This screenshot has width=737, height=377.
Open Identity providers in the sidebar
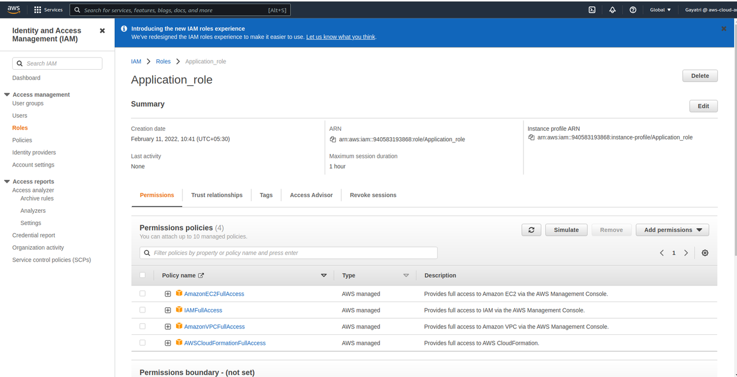click(x=34, y=153)
